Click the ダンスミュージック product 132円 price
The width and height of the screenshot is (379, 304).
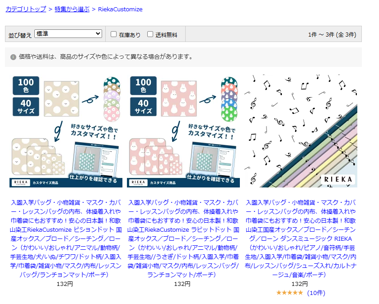299,284
